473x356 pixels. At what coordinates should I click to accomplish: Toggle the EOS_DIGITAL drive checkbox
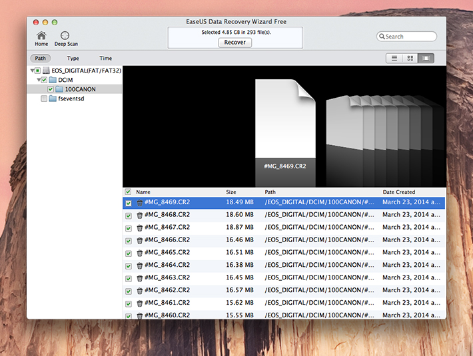pos(38,71)
